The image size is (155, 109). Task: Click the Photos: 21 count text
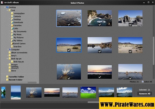tap(134, 82)
